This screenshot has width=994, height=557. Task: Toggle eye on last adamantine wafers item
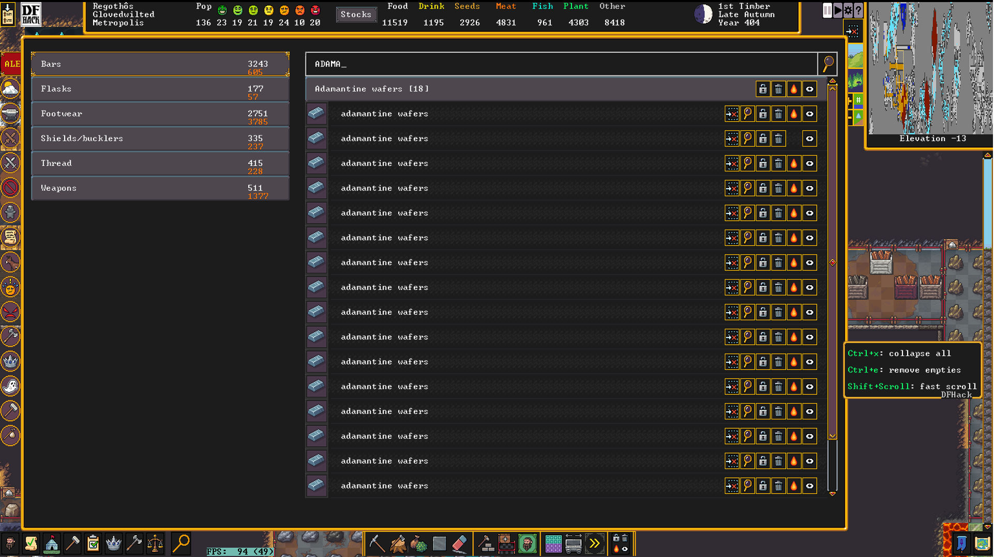click(x=809, y=486)
